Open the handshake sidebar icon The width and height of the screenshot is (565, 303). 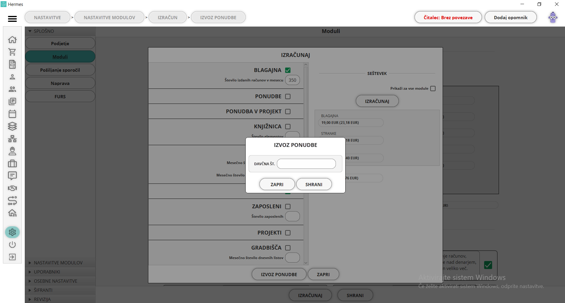coord(12,188)
